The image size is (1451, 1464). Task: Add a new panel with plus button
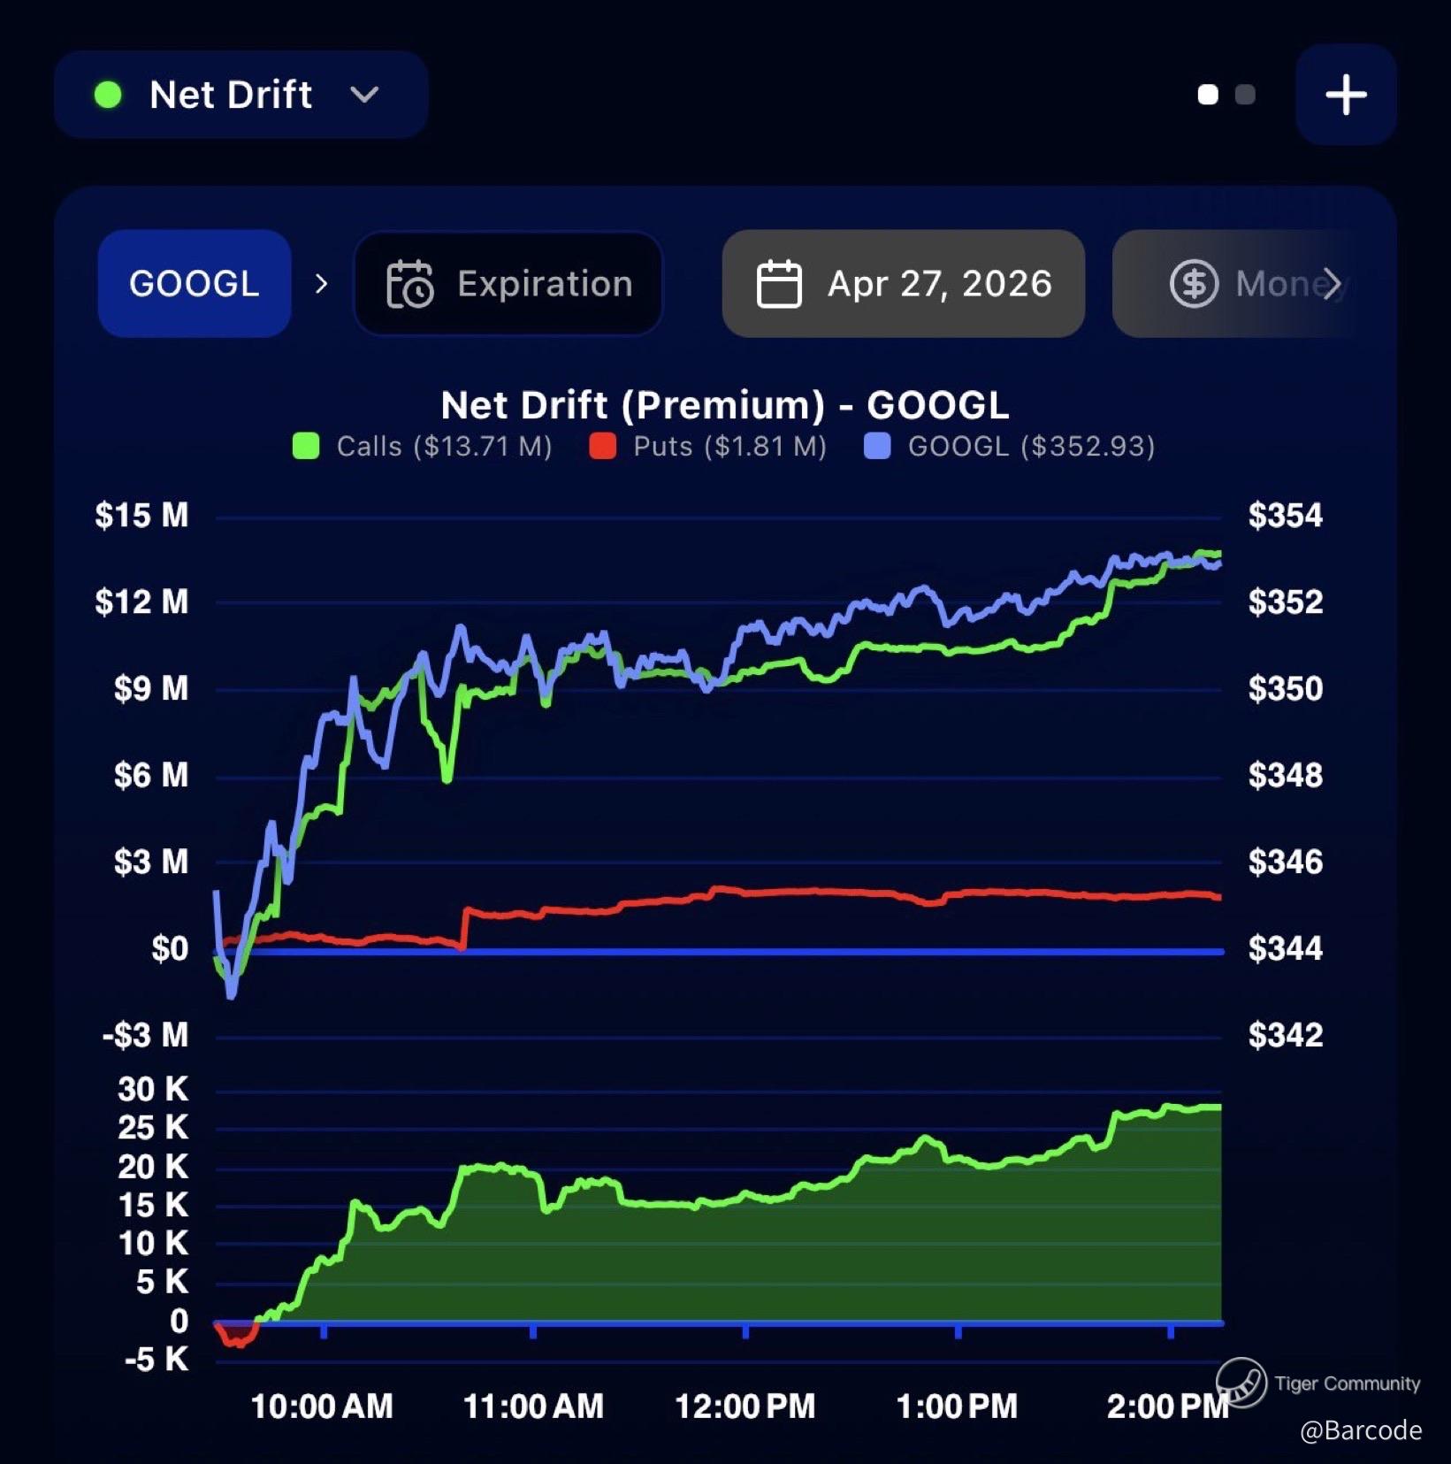pyautogui.click(x=1346, y=95)
